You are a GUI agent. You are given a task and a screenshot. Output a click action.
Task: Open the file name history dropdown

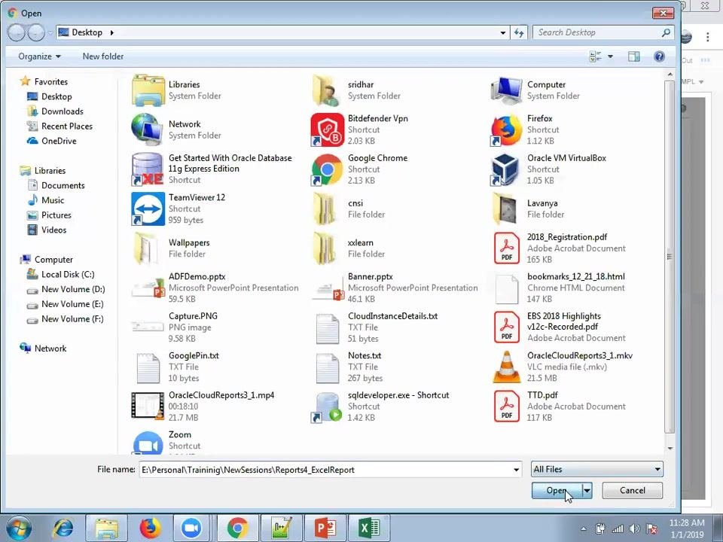515,470
